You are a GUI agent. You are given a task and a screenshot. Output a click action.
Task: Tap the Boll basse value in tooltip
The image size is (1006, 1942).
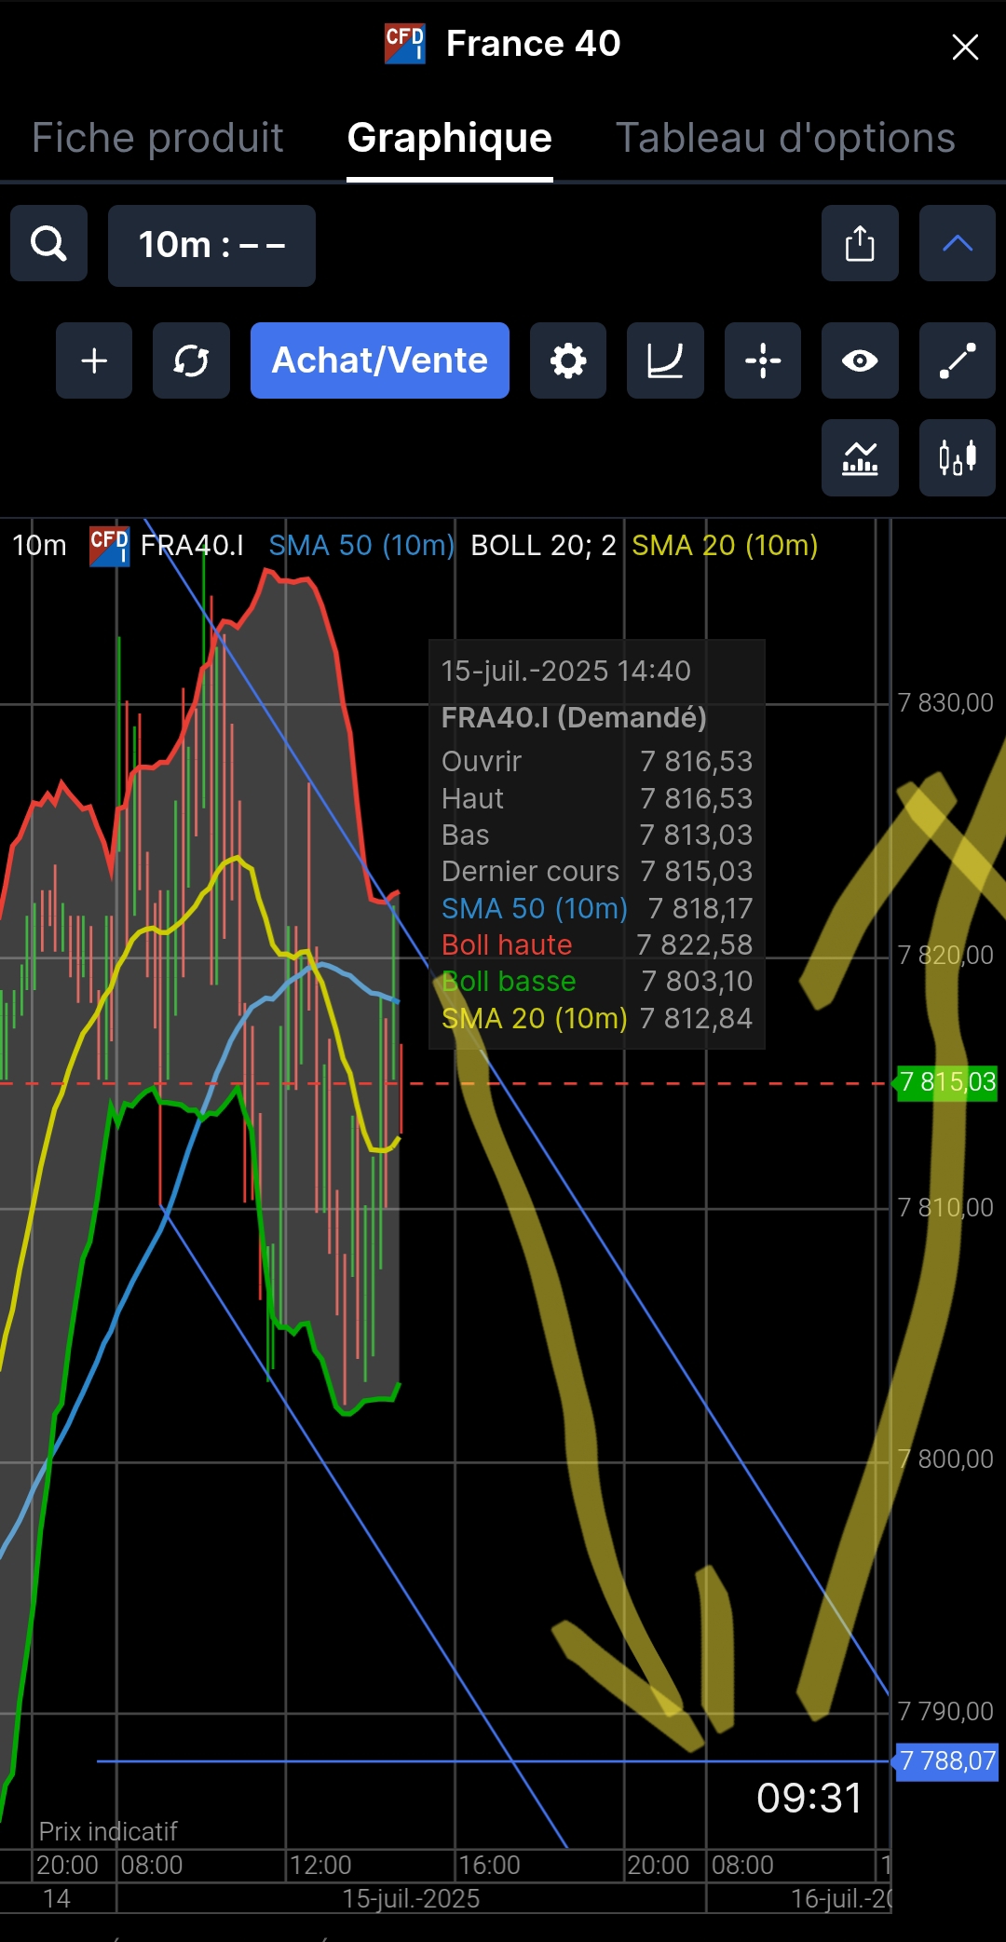pyautogui.click(x=697, y=981)
